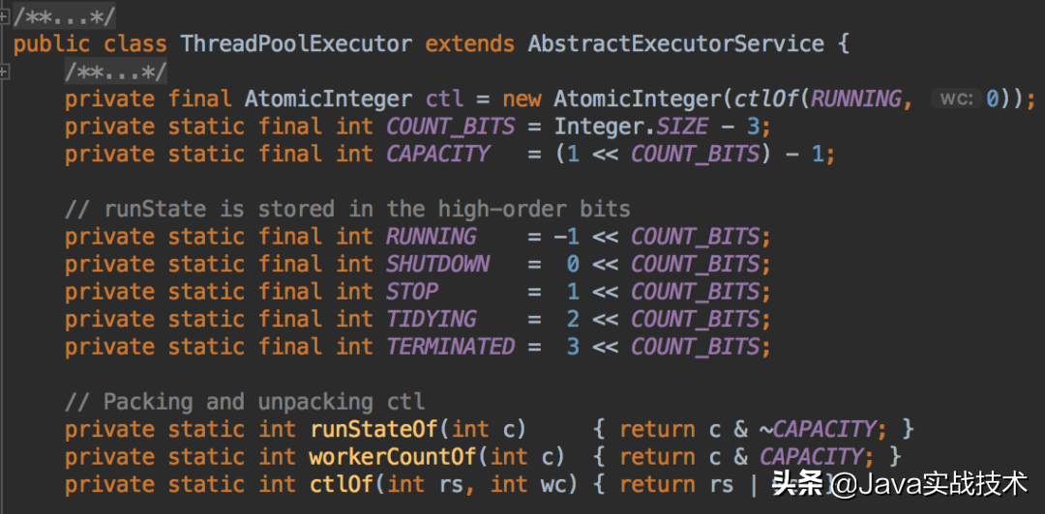Expand the indented folded comment inside the class
The height and width of the screenshot is (514, 1045).
pyautogui.click(x=115, y=71)
